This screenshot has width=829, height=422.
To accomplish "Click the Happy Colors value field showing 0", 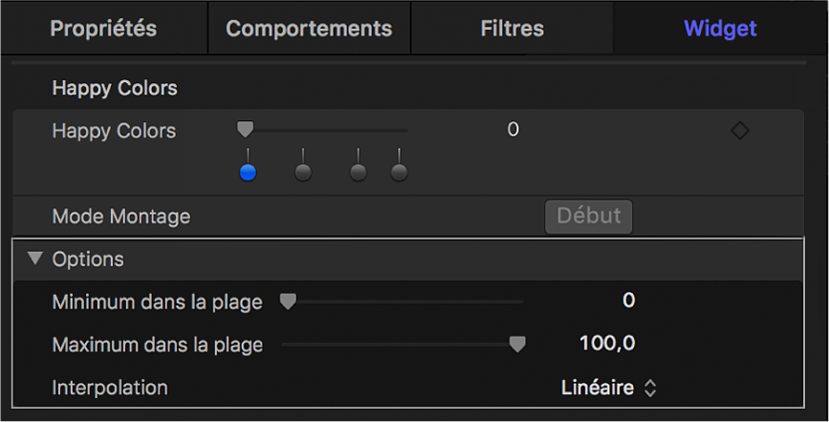I will [x=513, y=130].
